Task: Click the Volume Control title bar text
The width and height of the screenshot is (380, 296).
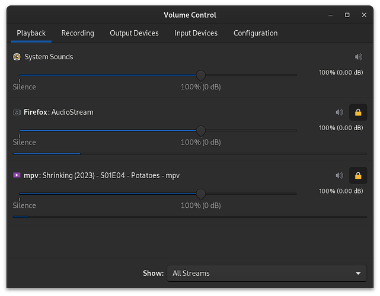Action: click(x=190, y=15)
